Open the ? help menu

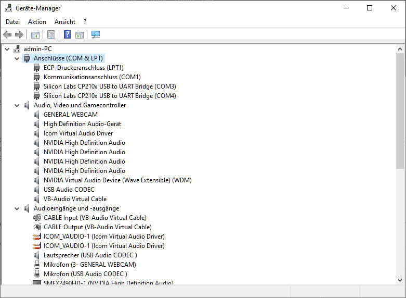point(85,22)
